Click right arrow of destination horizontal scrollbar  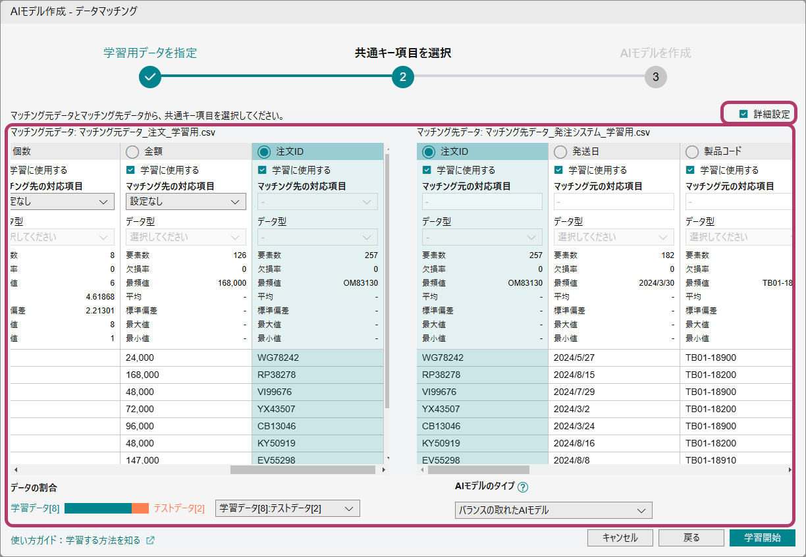tap(790, 470)
